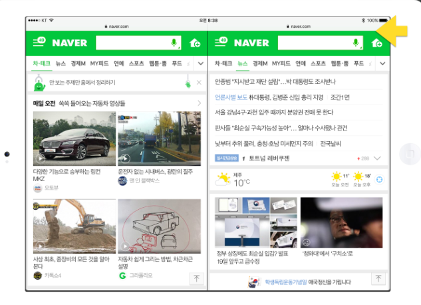Tap the naver.com address bar in right pane
This screenshot has height=305, width=421.
coord(299,27)
